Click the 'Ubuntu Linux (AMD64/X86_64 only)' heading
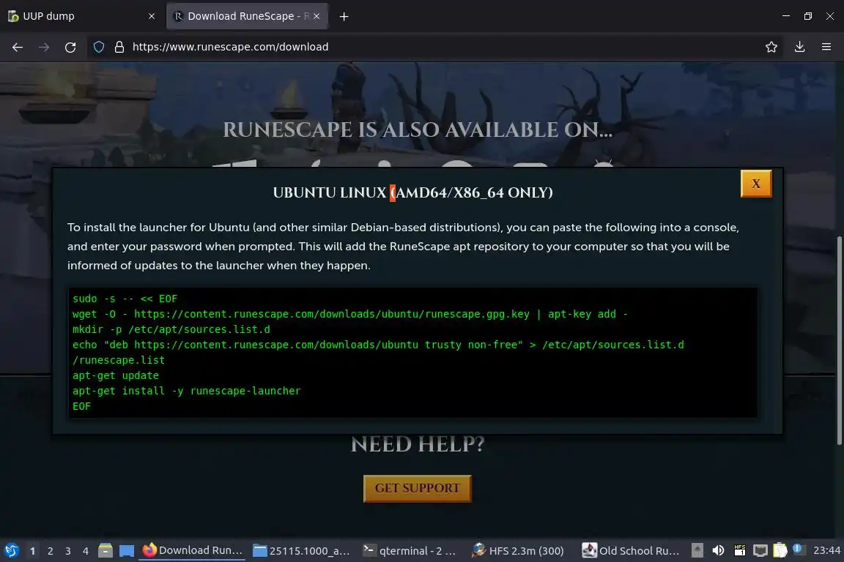Image resolution: width=844 pixels, height=562 pixels. [413, 192]
